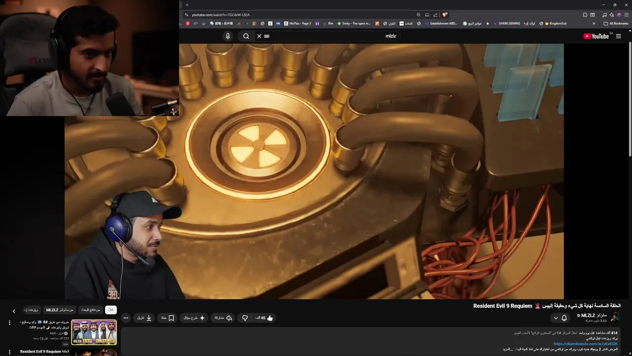
Task: Open 'Establishment ABD...' bookmark
Action: click(x=440, y=23)
